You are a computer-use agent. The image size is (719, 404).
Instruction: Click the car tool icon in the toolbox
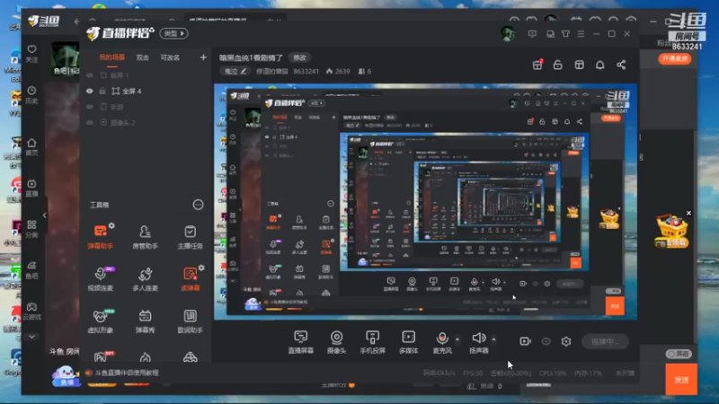[x=191, y=357]
